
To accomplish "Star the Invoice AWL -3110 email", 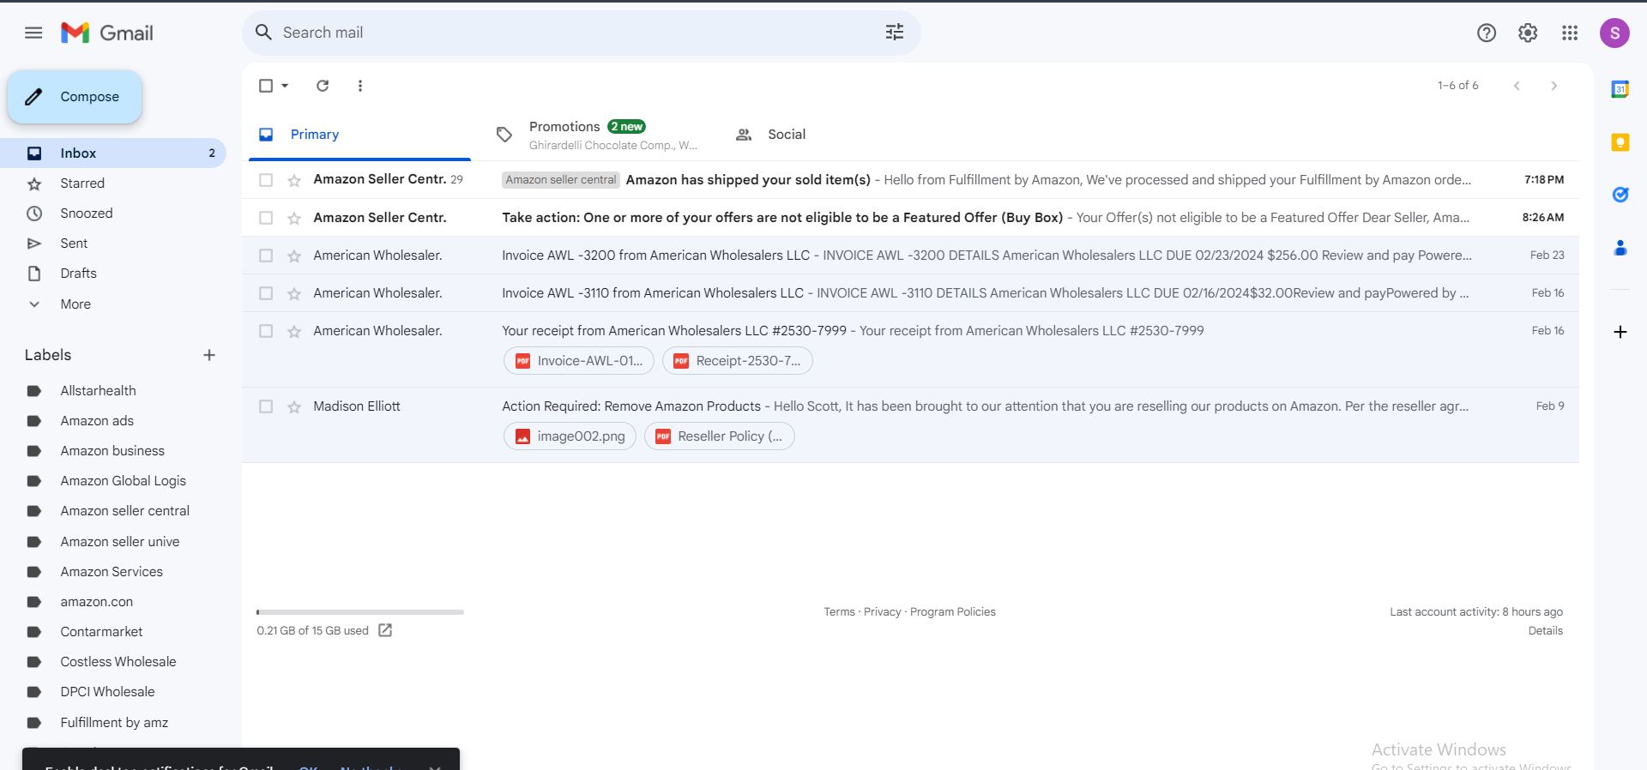I will click(294, 293).
